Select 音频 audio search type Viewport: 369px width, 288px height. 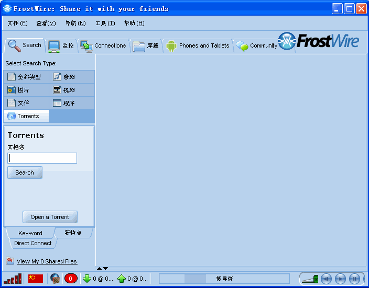(72, 77)
